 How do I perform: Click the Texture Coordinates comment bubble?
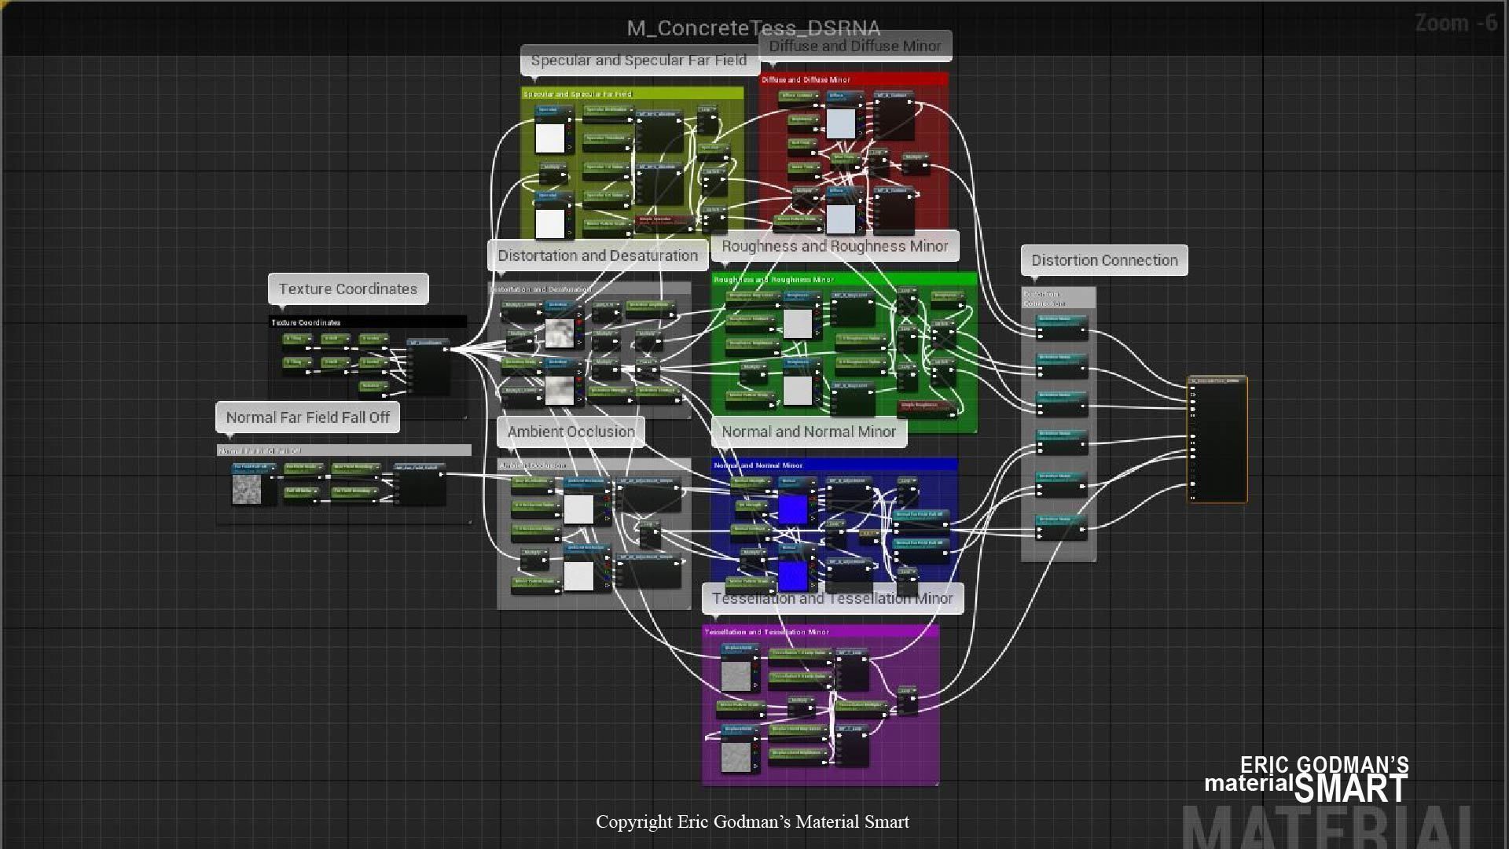pos(347,289)
